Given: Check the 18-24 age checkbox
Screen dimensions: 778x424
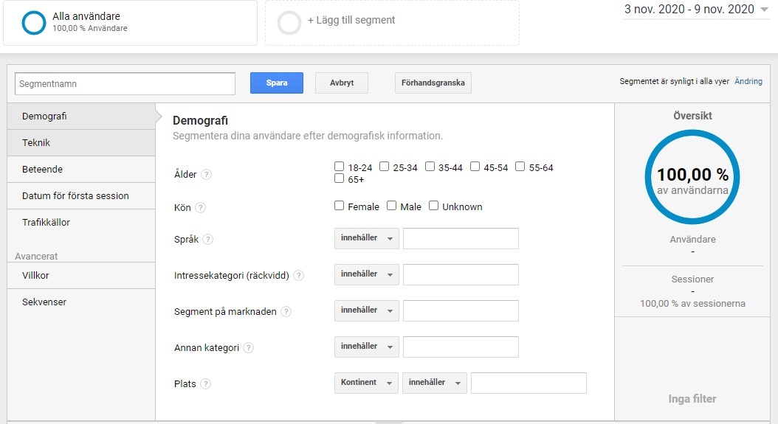Looking at the screenshot, I should pos(340,167).
